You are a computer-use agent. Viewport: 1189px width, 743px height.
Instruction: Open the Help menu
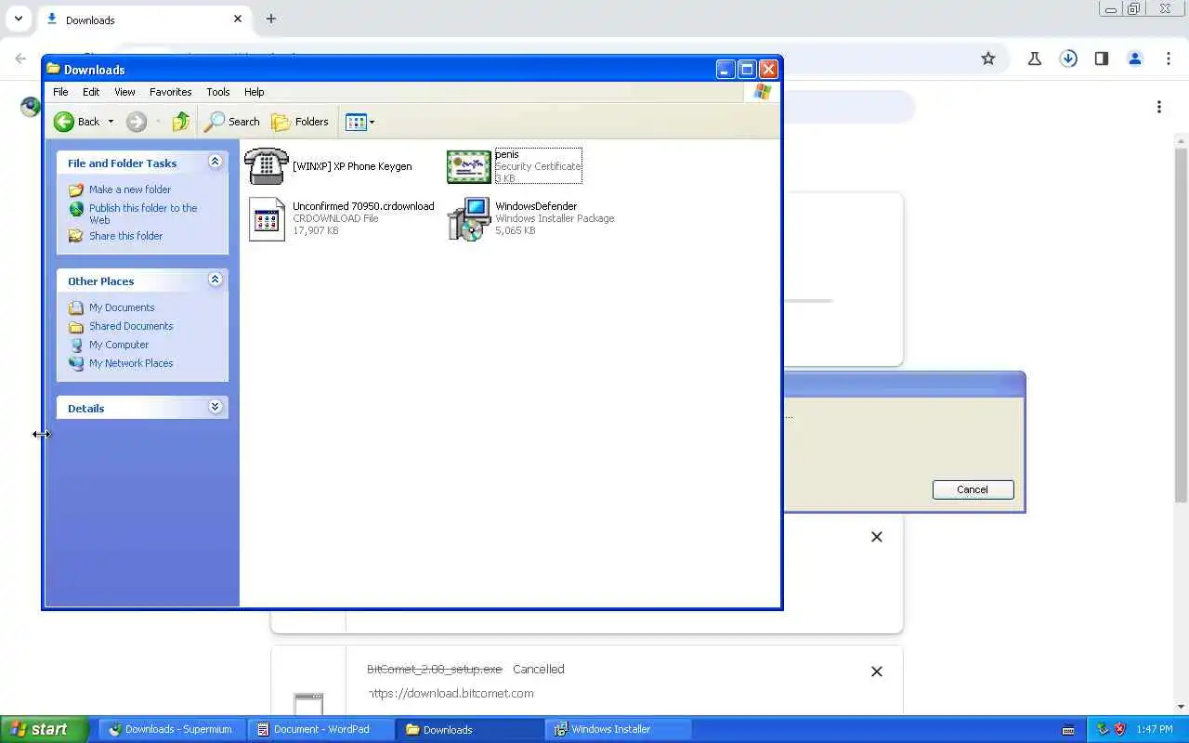(255, 92)
